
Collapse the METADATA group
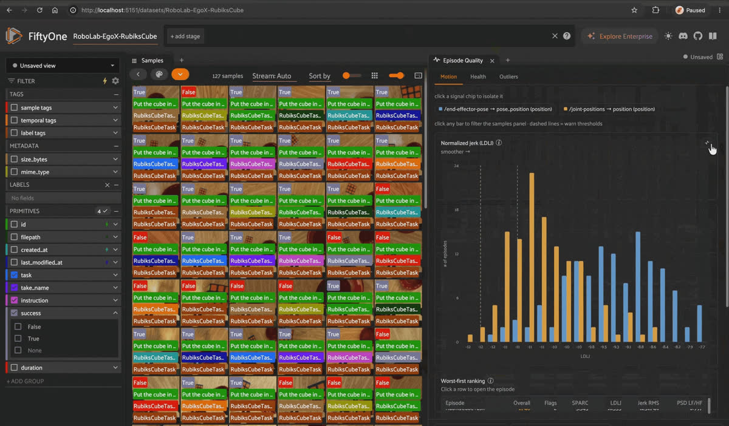point(116,146)
